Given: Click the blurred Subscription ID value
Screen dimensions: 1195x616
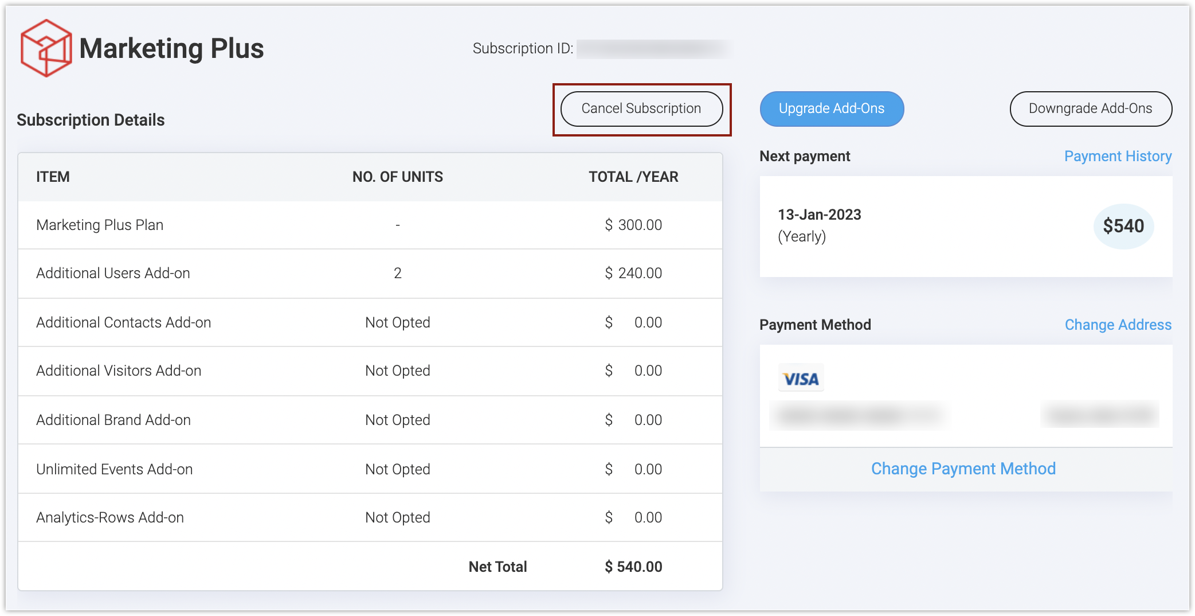Looking at the screenshot, I should 653,49.
